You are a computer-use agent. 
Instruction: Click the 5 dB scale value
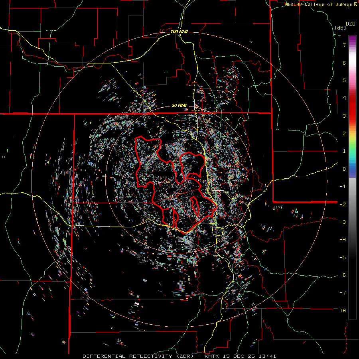click(344, 80)
